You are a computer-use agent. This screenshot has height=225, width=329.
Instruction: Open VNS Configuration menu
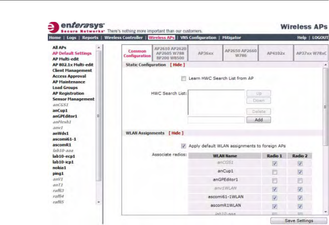[198, 38]
